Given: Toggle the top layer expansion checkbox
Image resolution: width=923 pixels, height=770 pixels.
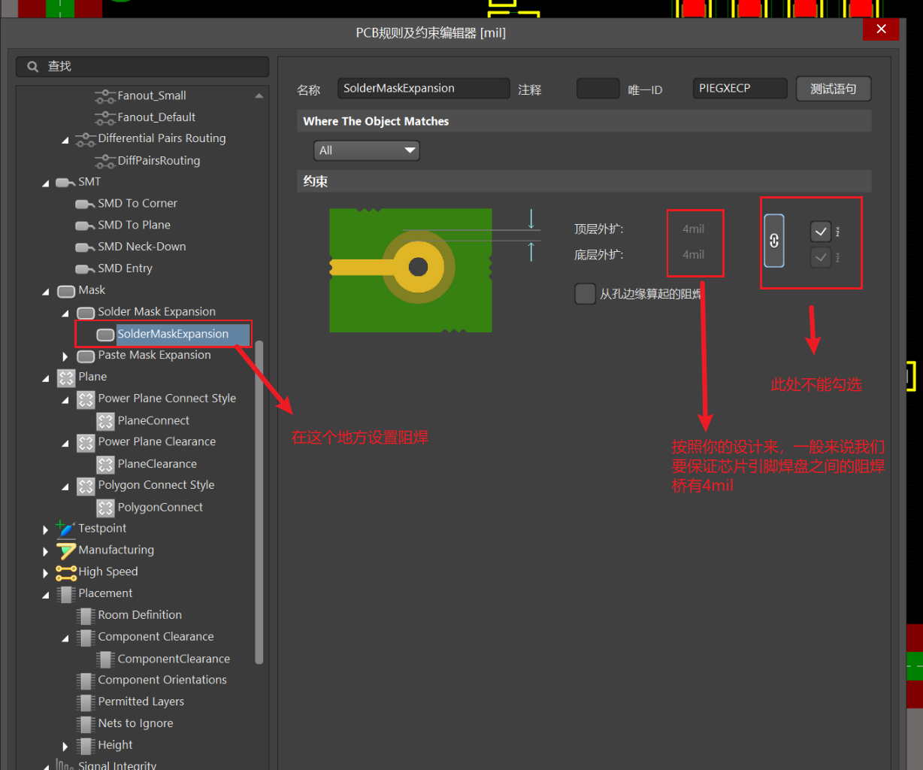Looking at the screenshot, I should click(821, 232).
